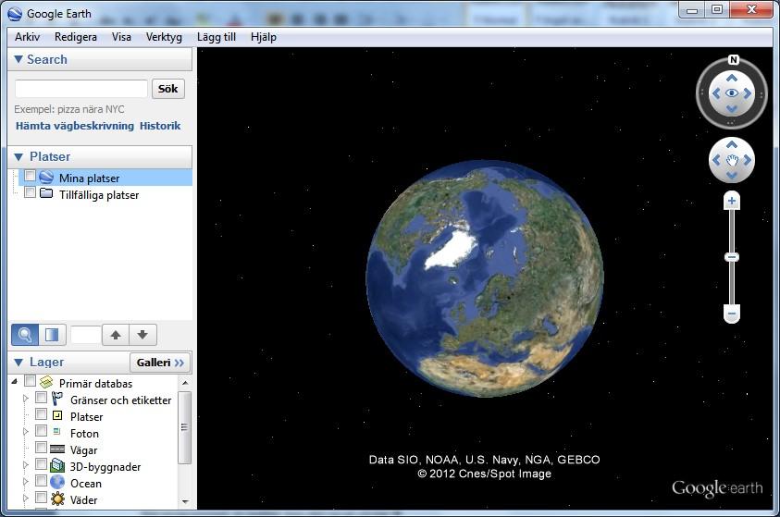Rotate view left with look joystick arrow
780x517 pixels.
tap(716, 93)
